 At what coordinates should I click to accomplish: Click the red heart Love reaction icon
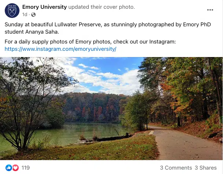[15, 168]
